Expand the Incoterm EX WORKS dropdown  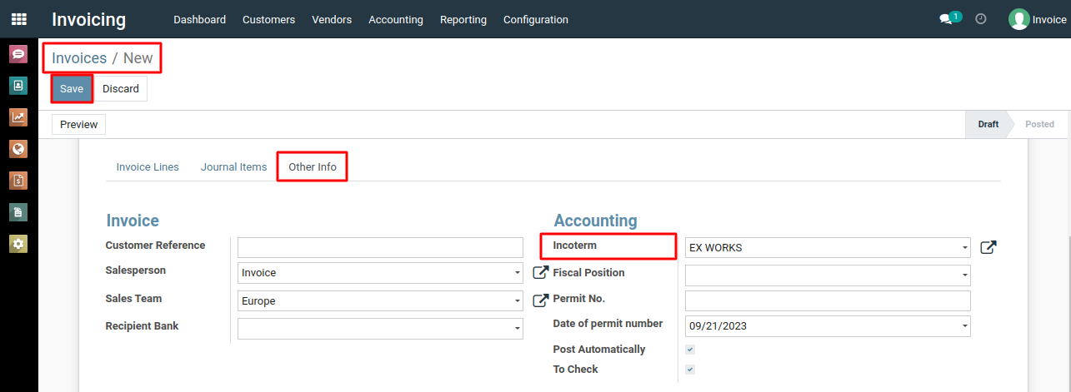[828, 248]
